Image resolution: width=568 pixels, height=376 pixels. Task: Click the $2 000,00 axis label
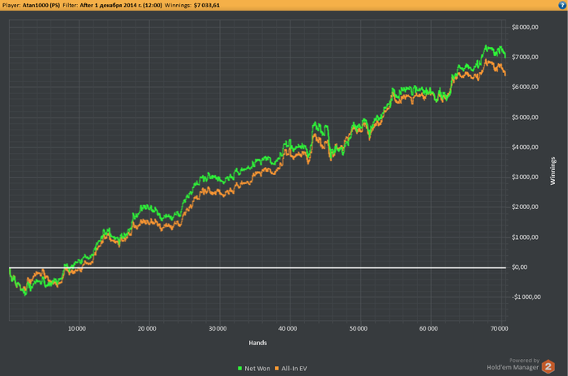525,207
